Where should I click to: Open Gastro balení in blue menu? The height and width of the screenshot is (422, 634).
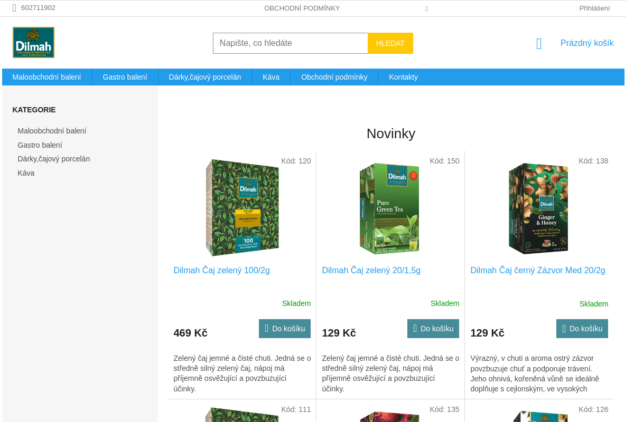coord(125,77)
